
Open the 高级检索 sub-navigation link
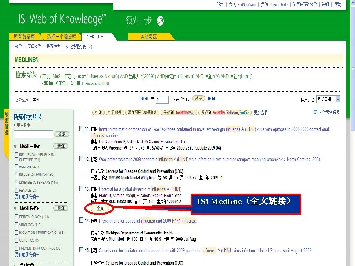coord(35,46)
